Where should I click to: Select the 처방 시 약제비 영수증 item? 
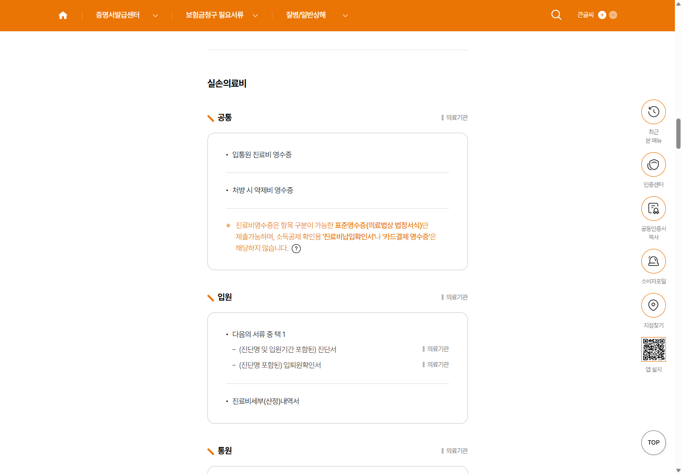(263, 190)
